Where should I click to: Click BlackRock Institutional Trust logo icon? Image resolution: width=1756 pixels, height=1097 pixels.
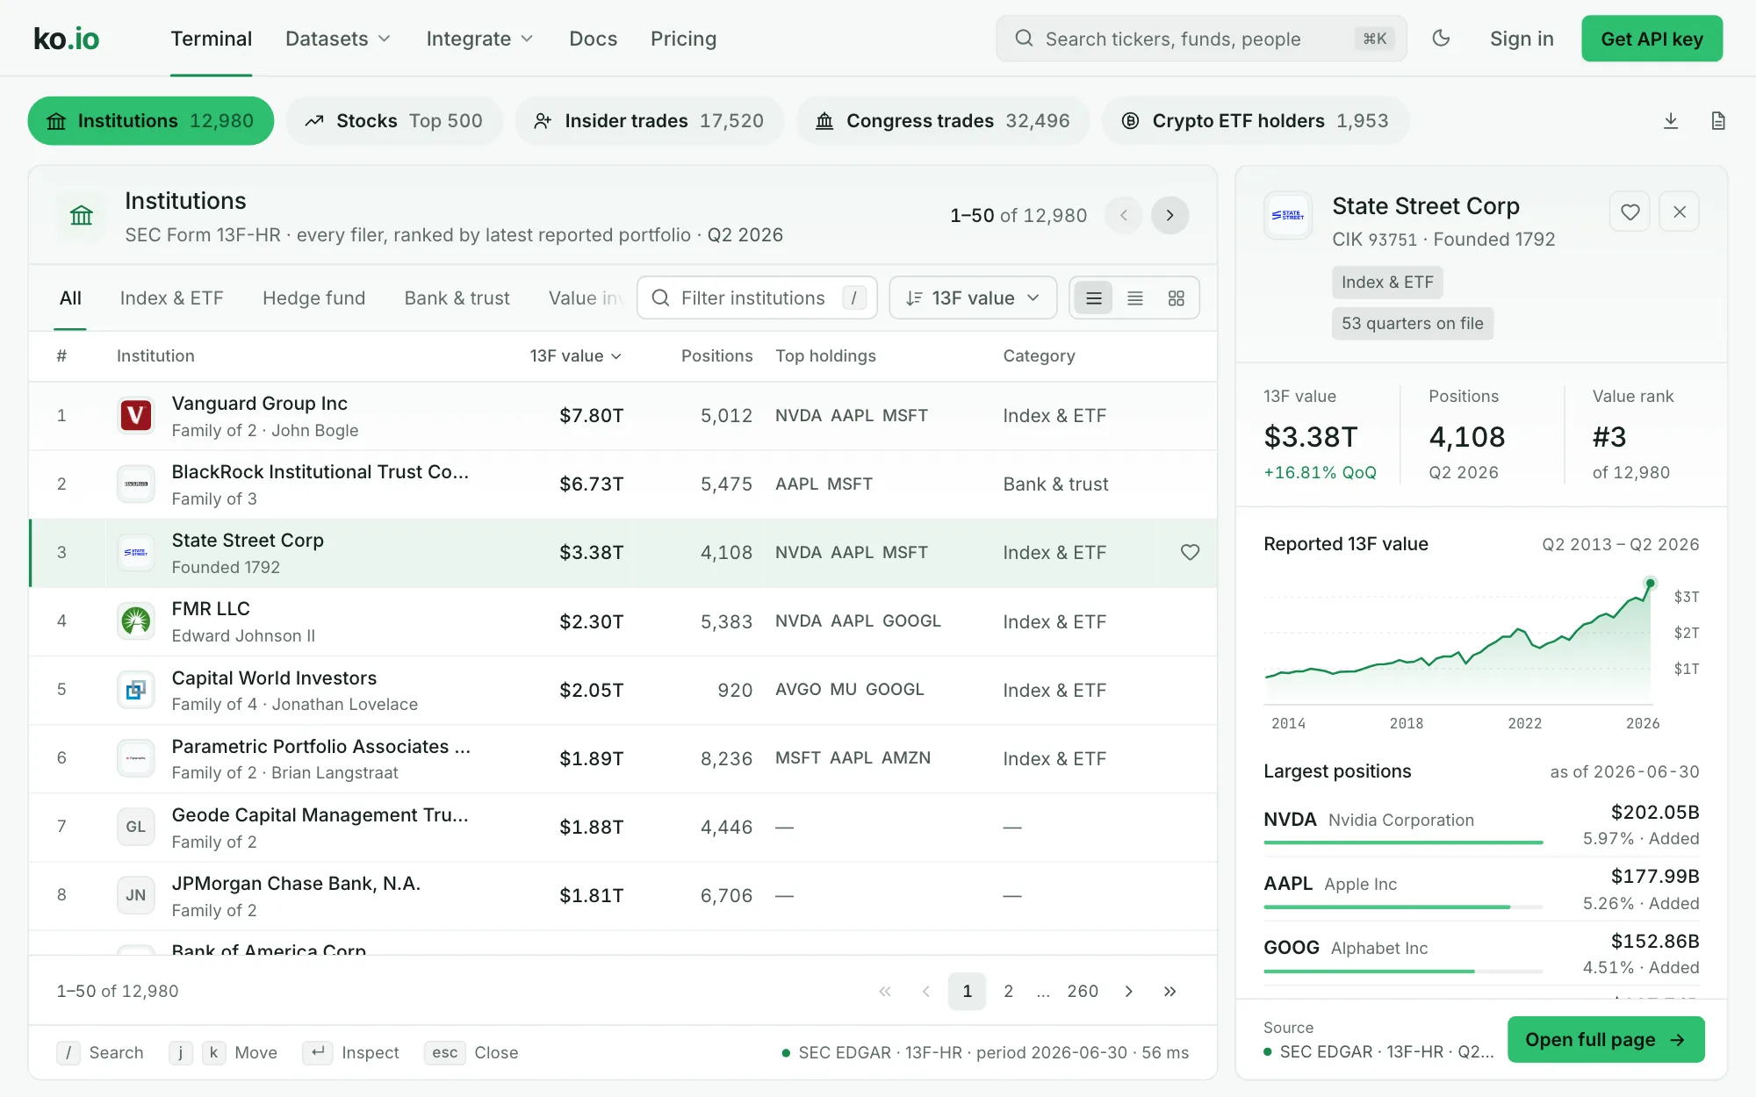(x=135, y=484)
